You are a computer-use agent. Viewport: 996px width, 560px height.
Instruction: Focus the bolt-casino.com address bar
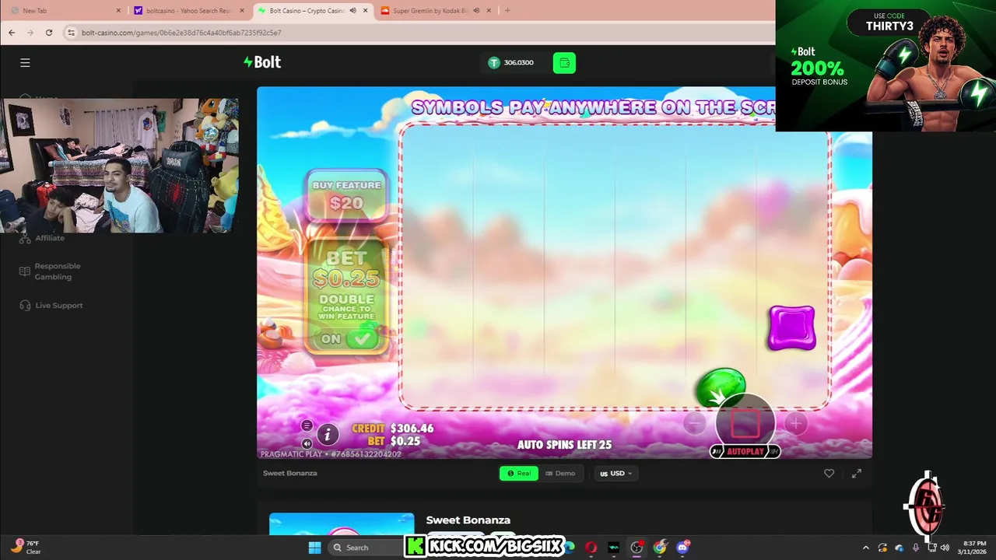[x=420, y=33]
